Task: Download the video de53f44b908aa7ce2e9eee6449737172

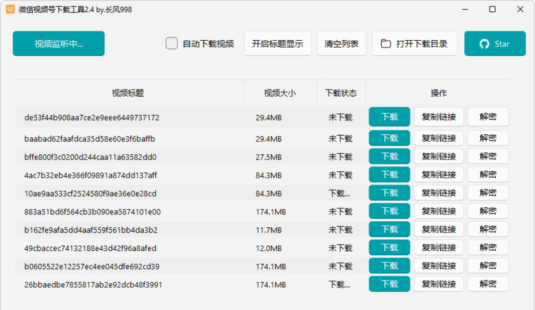Action: click(x=389, y=117)
